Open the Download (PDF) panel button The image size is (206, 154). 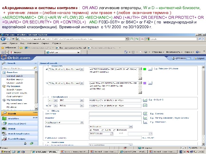[19, 123]
